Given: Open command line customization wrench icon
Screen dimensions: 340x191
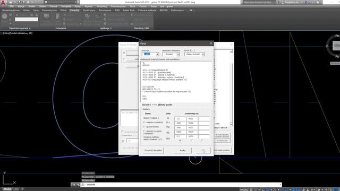Looking at the screenshot, I should point(78,185).
